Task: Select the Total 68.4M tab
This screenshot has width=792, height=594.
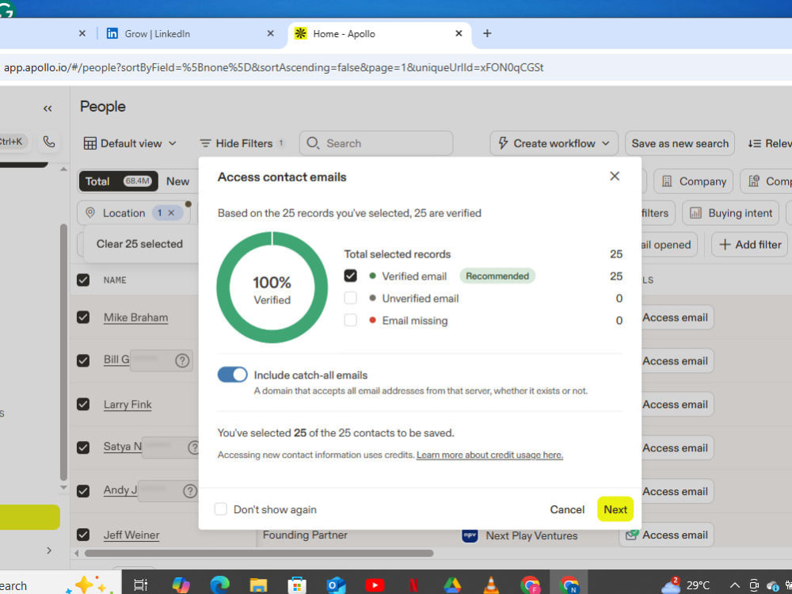Action: pos(118,181)
